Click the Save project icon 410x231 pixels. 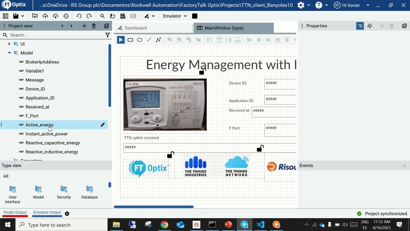[x=15, y=16]
